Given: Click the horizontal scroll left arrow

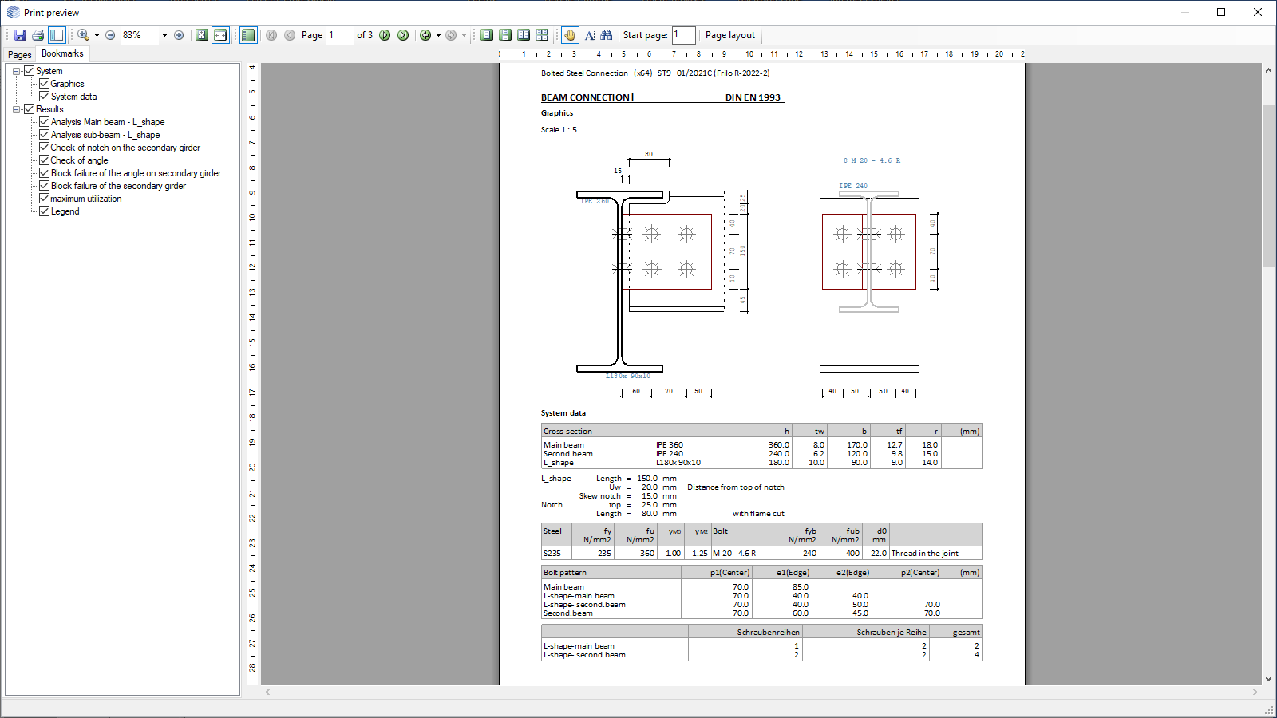Looking at the screenshot, I should click(x=267, y=692).
